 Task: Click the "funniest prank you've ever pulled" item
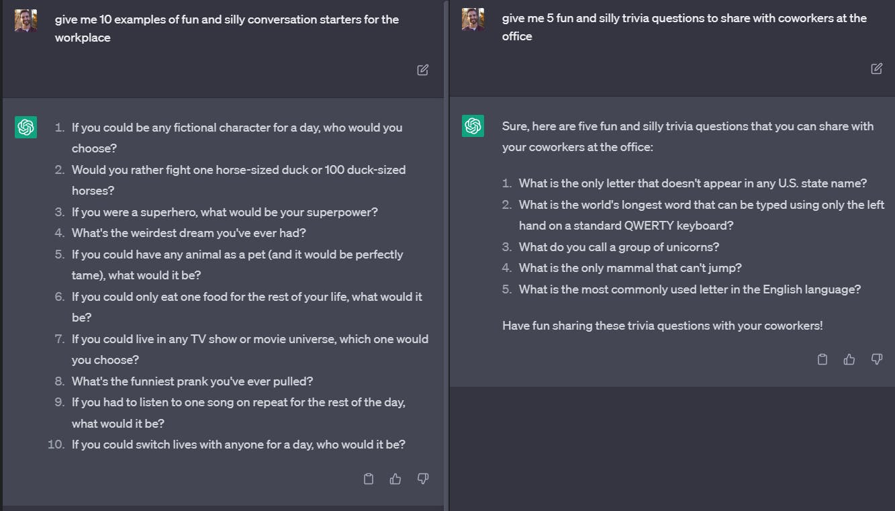(192, 381)
